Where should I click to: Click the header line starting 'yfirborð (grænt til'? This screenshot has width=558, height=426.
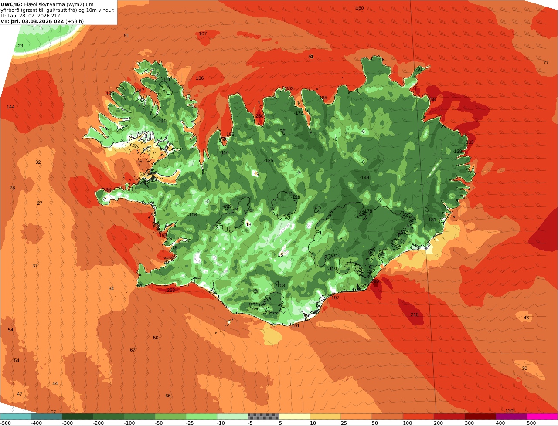[x=58, y=10]
